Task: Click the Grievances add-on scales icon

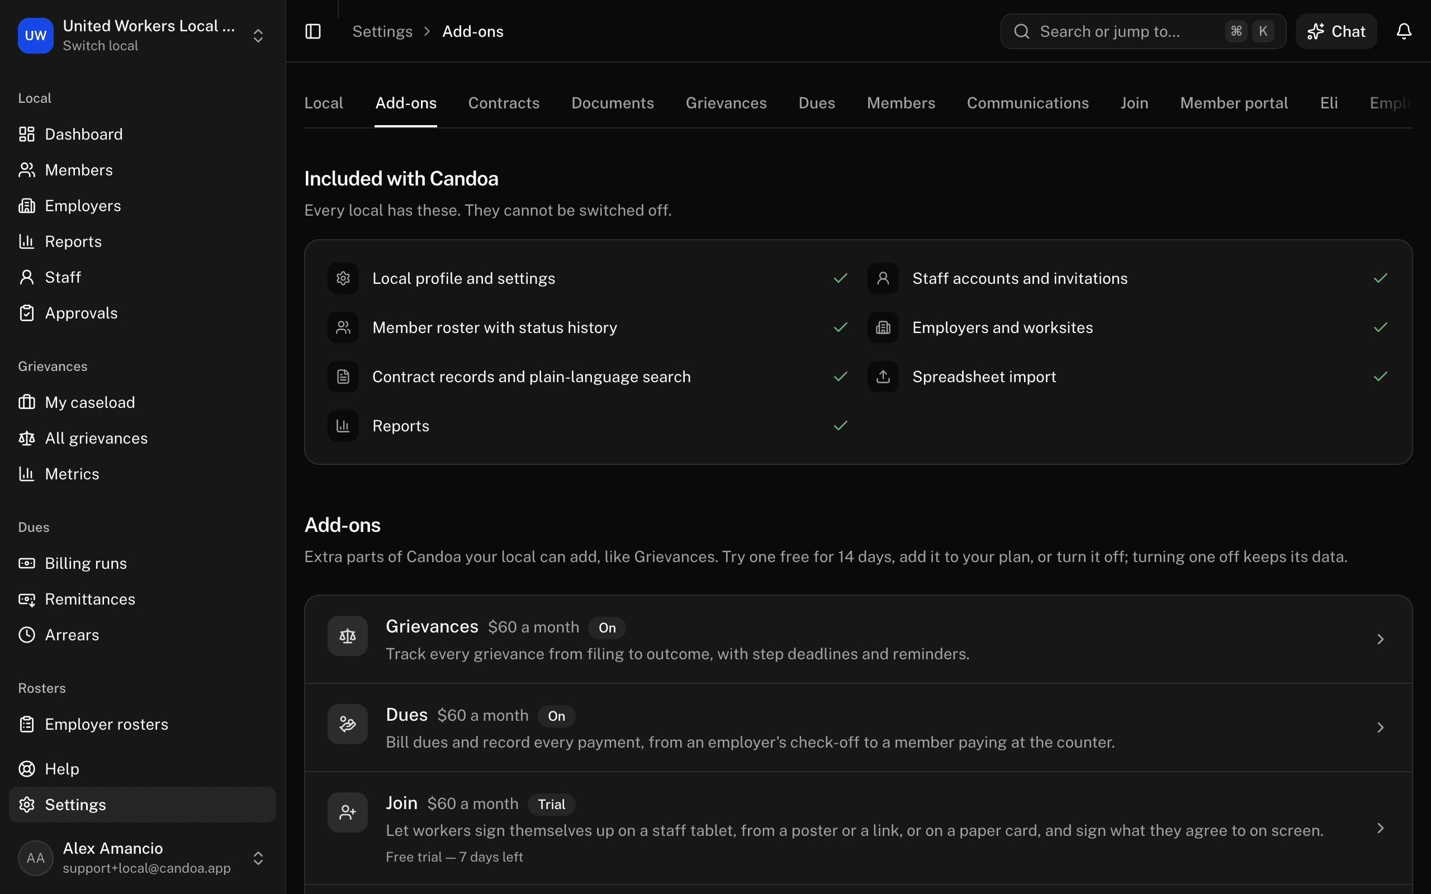Action: point(348,636)
